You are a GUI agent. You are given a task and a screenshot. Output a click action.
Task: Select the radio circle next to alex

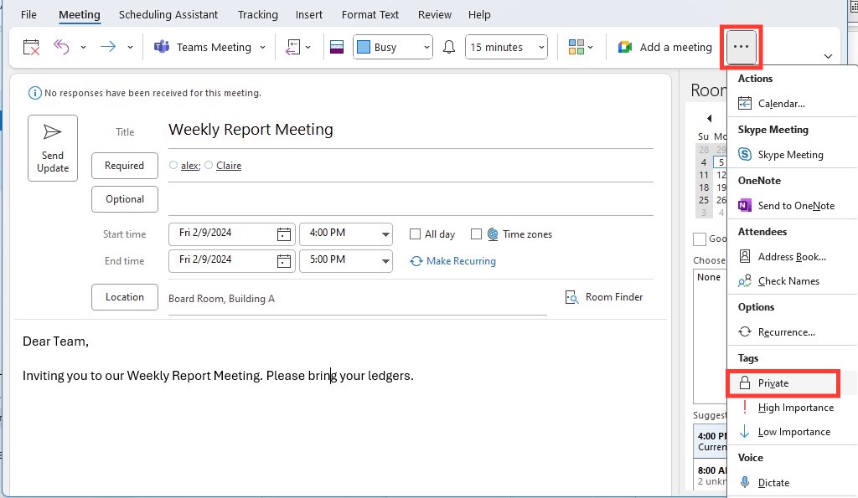click(x=173, y=165)
